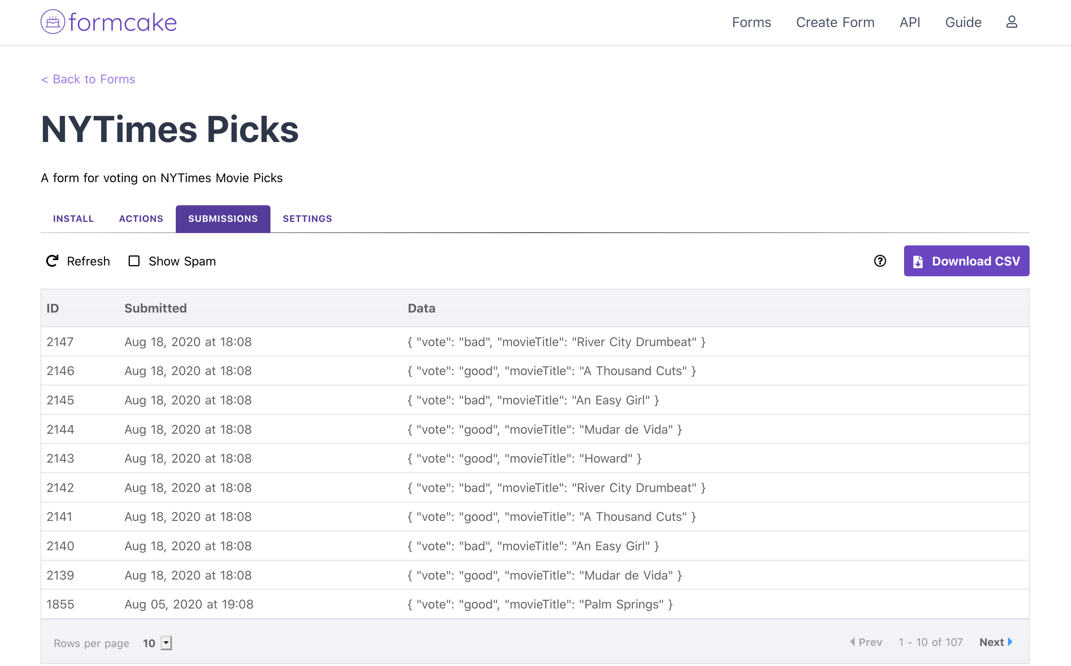Click row 2141 A Thousand Cuts data
Viewport: 1071px width, 666px height.
[x=552, y=517]
